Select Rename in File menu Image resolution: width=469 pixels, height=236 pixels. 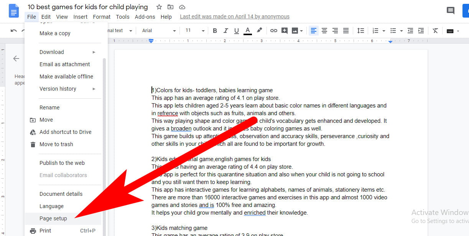pyautogui.click(x=63, y=107)
